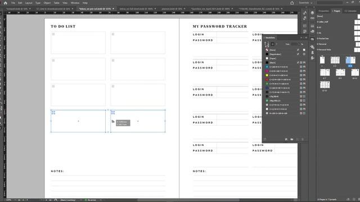The image size is (360, 202).
Task: Switch to the CC Libraries panel tab
Action: point(350,11)
